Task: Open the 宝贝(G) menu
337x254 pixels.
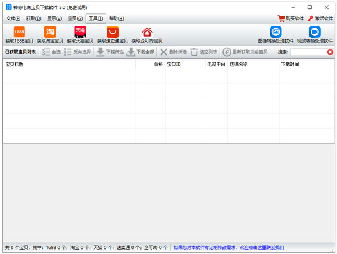Action: (x=75, y=19)
